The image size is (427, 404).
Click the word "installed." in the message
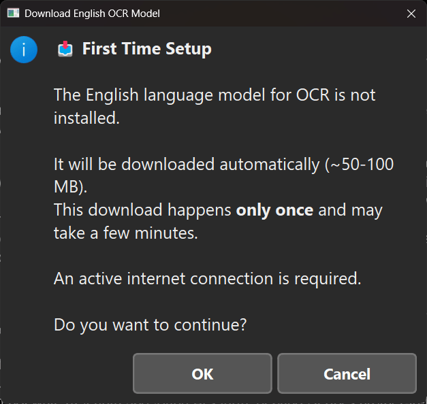point(86,118)
